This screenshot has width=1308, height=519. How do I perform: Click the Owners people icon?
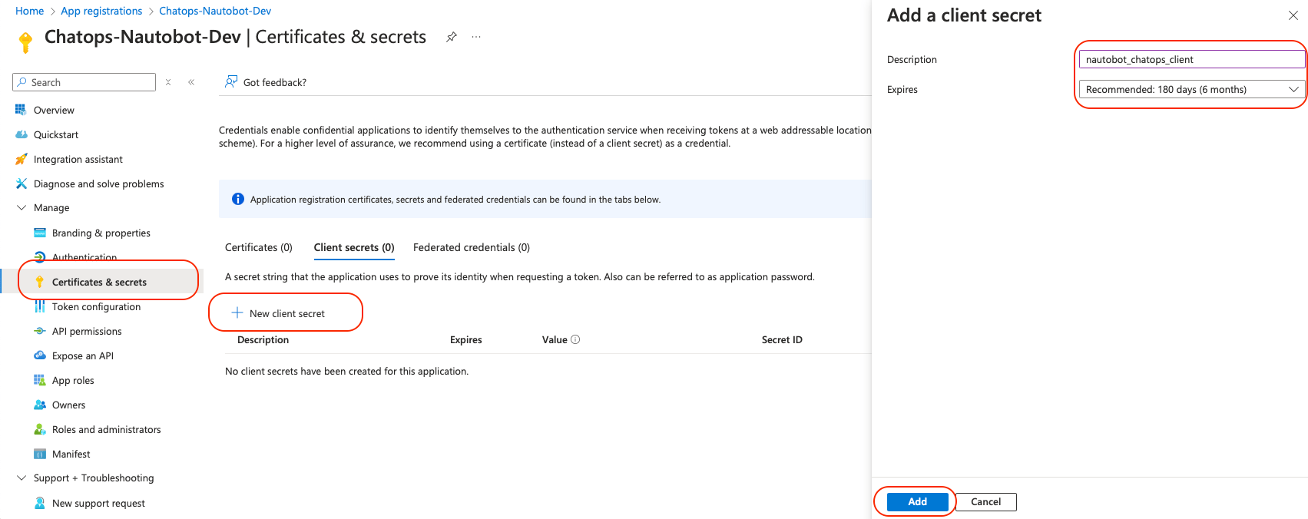pos(40,405)
